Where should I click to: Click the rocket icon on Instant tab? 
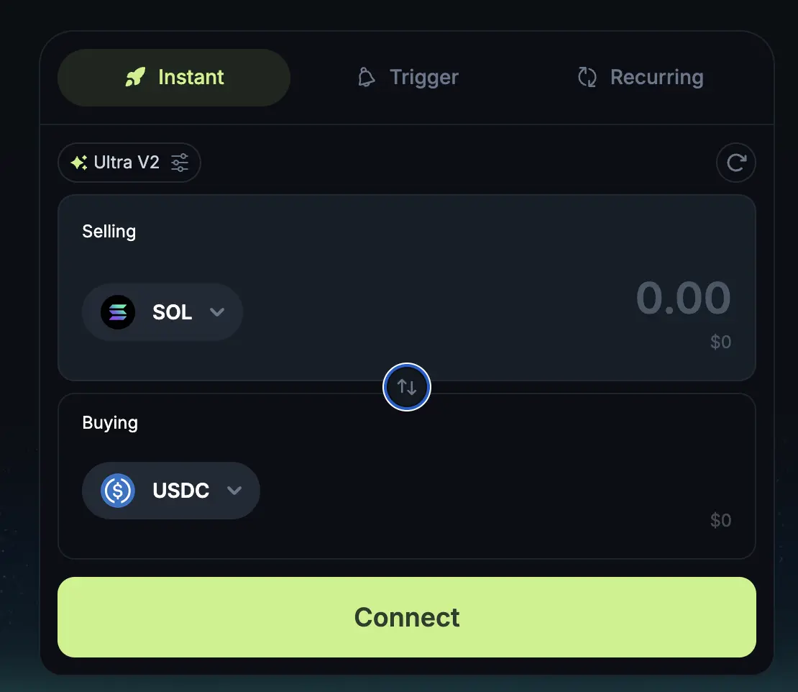pos(135,77)
